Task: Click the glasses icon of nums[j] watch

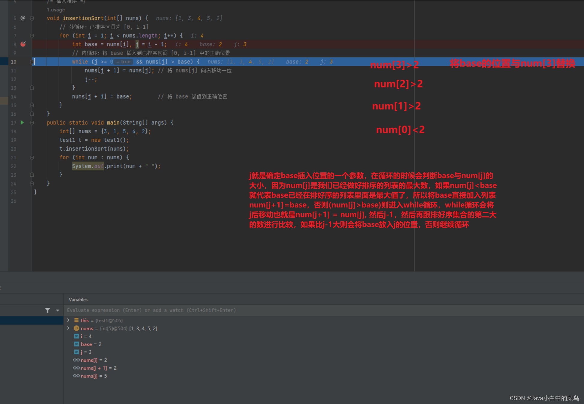Action: [x=76, y=376]
